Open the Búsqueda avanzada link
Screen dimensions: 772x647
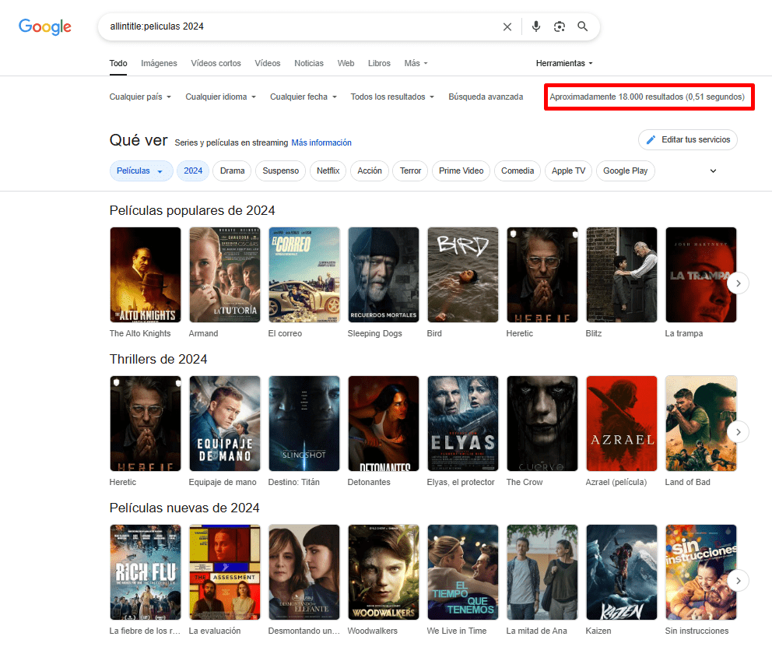coord(486,97)
